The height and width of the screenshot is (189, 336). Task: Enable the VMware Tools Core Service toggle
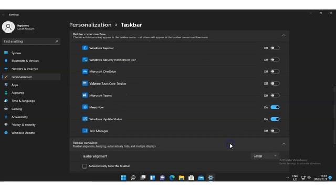tap(275, 83)
